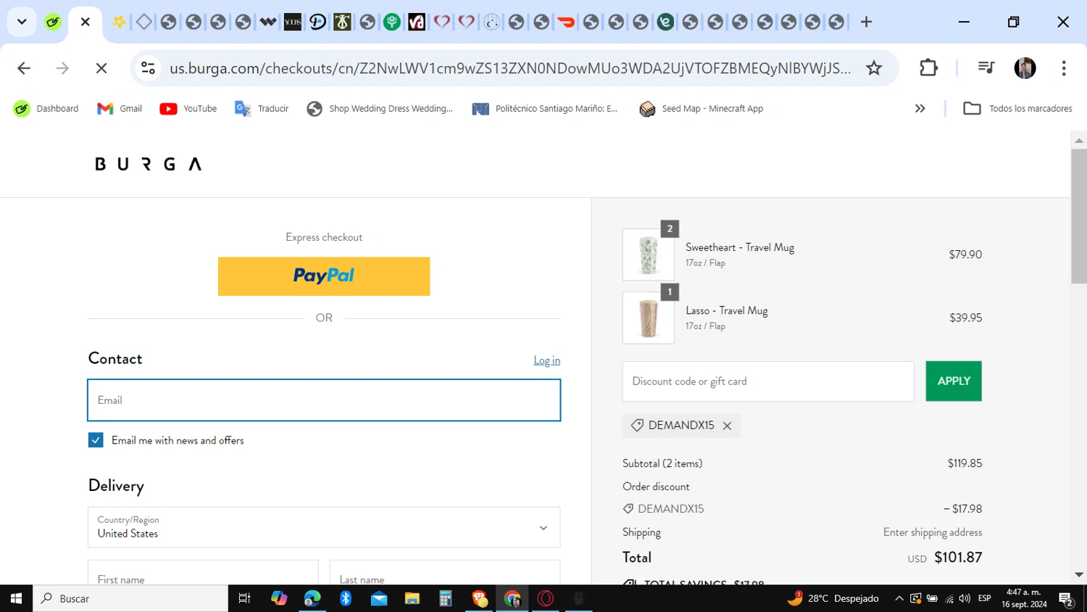Switch to the dark green 'e' icon tab
Viewport: 1087px width, 612px height.
665,22
